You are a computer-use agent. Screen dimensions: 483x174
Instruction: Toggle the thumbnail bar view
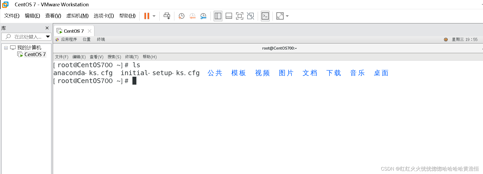click(x=229, y=16)
